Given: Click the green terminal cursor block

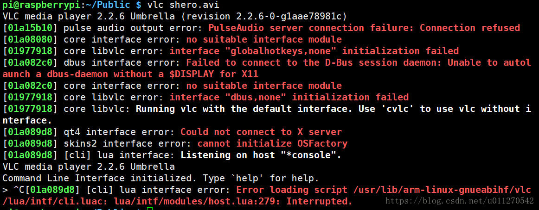Looking at the screenshot, I should 149,209.
